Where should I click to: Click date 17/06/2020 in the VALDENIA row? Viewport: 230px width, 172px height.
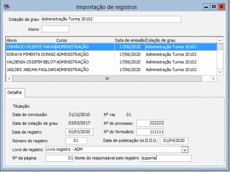click(130, 62)
